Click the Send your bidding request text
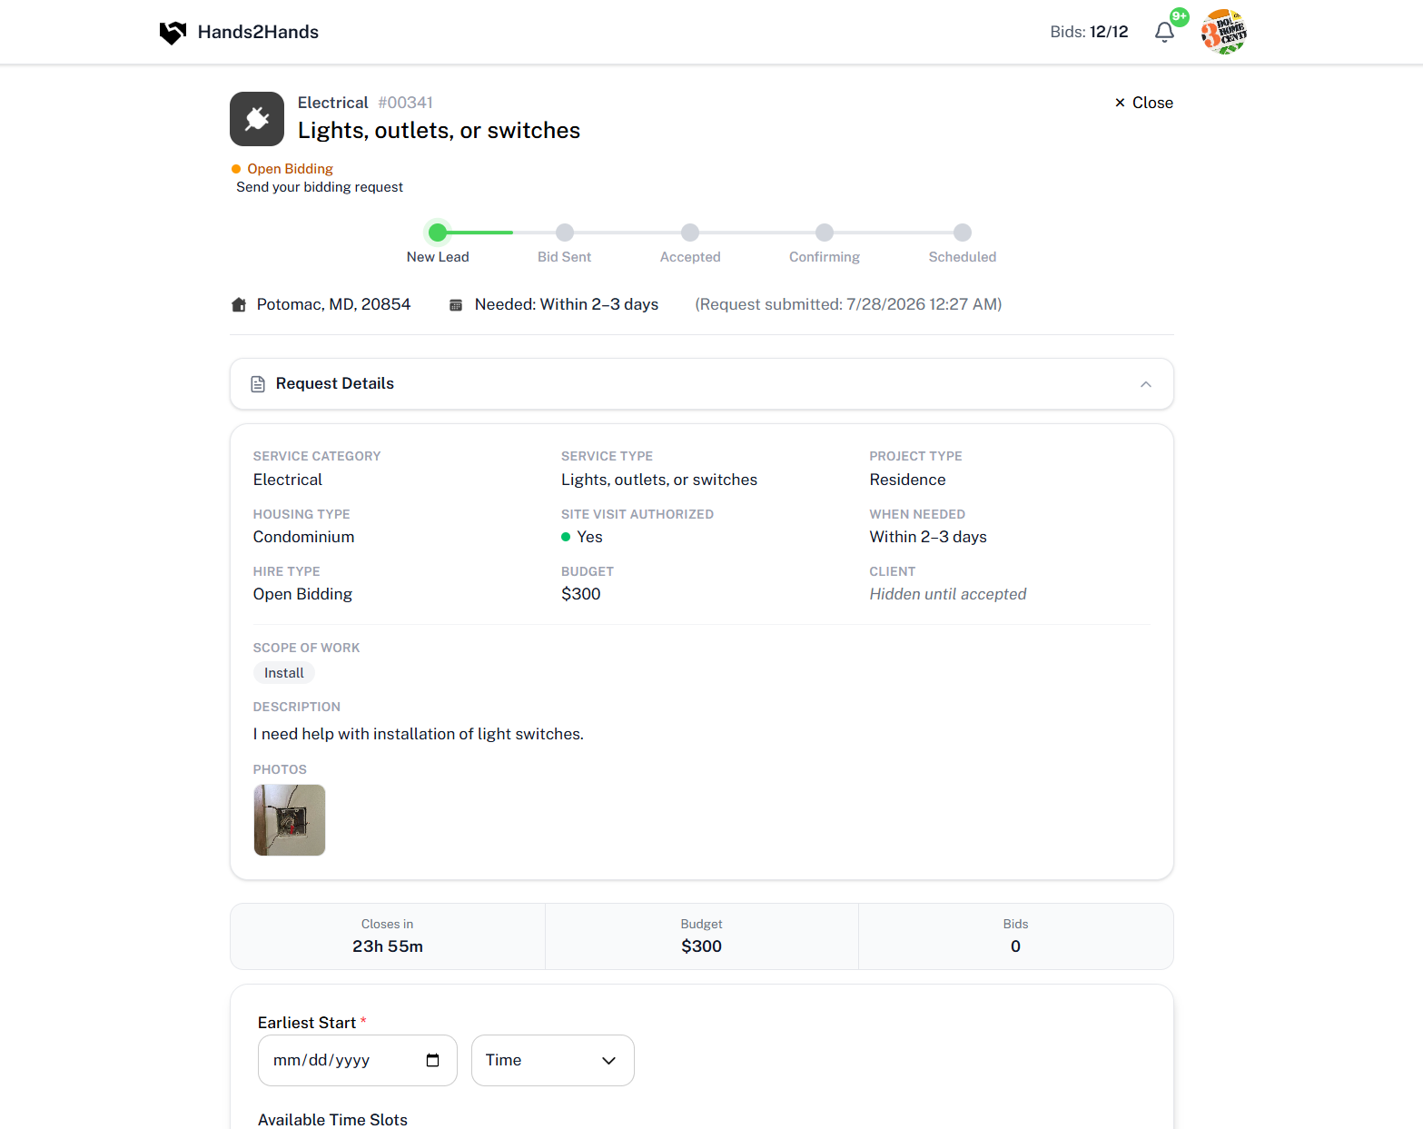 point(320,187)
